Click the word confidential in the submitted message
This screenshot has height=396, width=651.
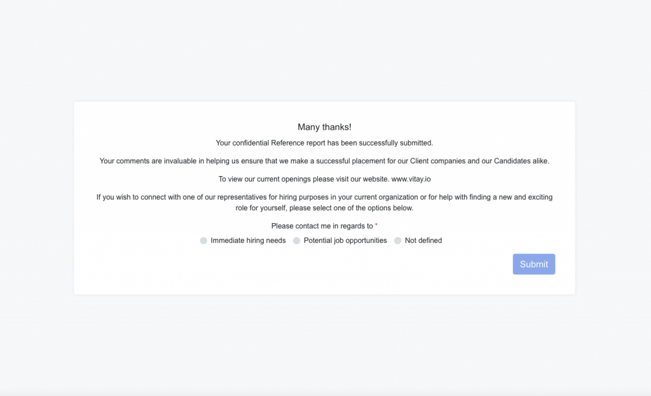click(x=250, y=143)
